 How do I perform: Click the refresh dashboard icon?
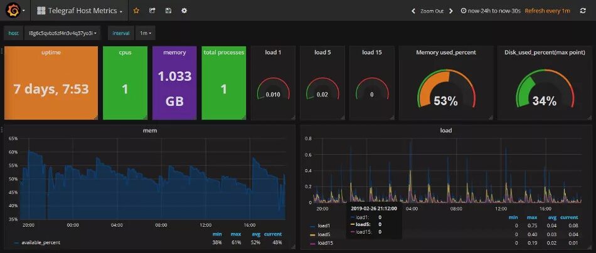(x=583, y=11)
